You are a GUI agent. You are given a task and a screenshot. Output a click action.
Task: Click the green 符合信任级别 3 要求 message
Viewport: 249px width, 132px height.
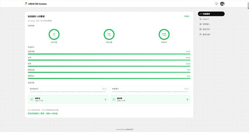(43, 114)
